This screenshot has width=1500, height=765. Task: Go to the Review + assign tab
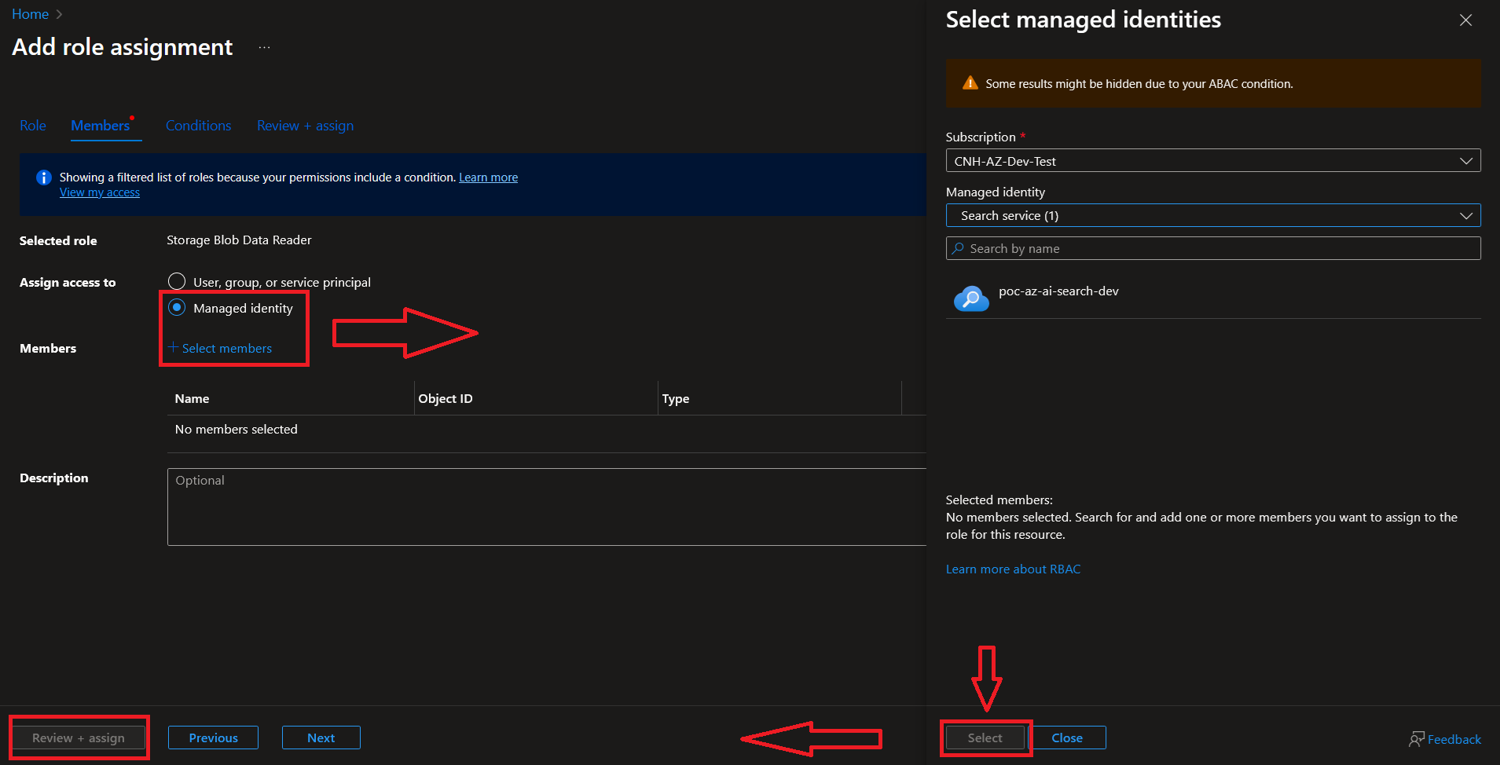click(305, 126)
